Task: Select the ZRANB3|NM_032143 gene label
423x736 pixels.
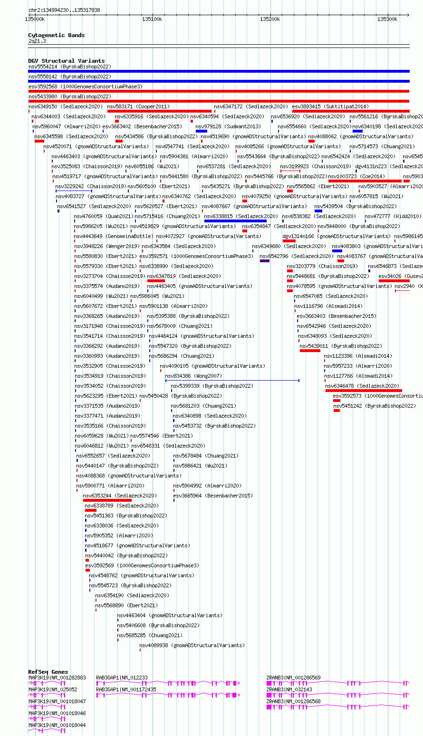Action: pos(289,689)
